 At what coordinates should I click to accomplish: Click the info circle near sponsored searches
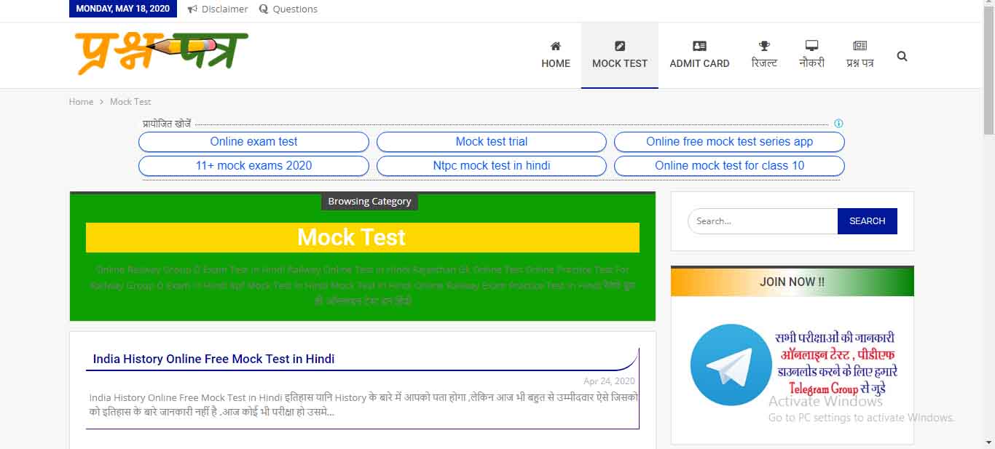pyautogui.click(x=838, y=124)
